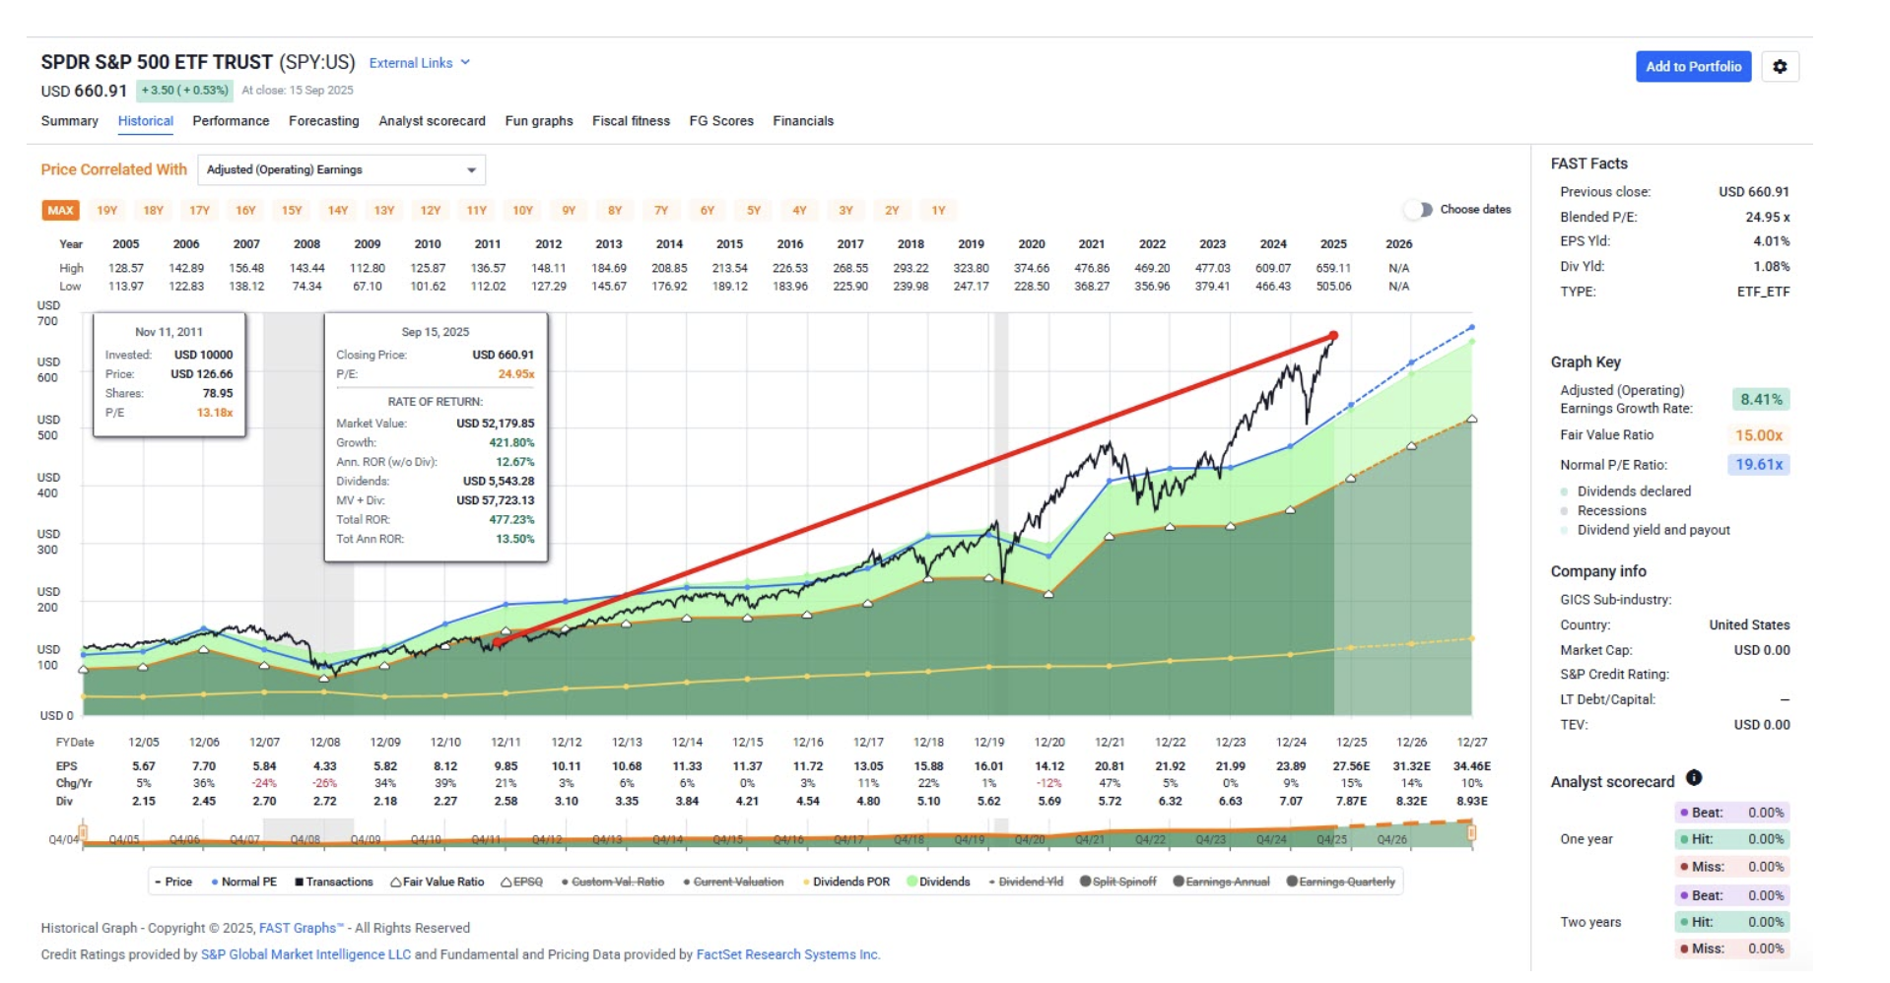Open the Performance tab

click(231, 121)
